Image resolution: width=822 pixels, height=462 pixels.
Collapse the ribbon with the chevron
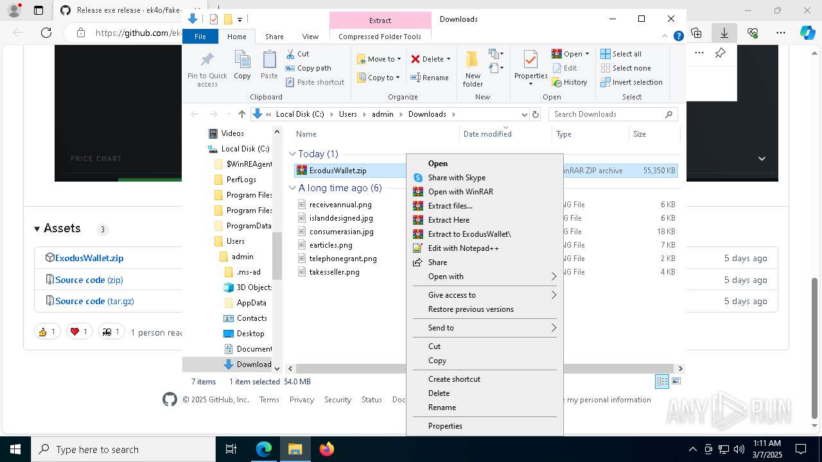tap(666, 37)
